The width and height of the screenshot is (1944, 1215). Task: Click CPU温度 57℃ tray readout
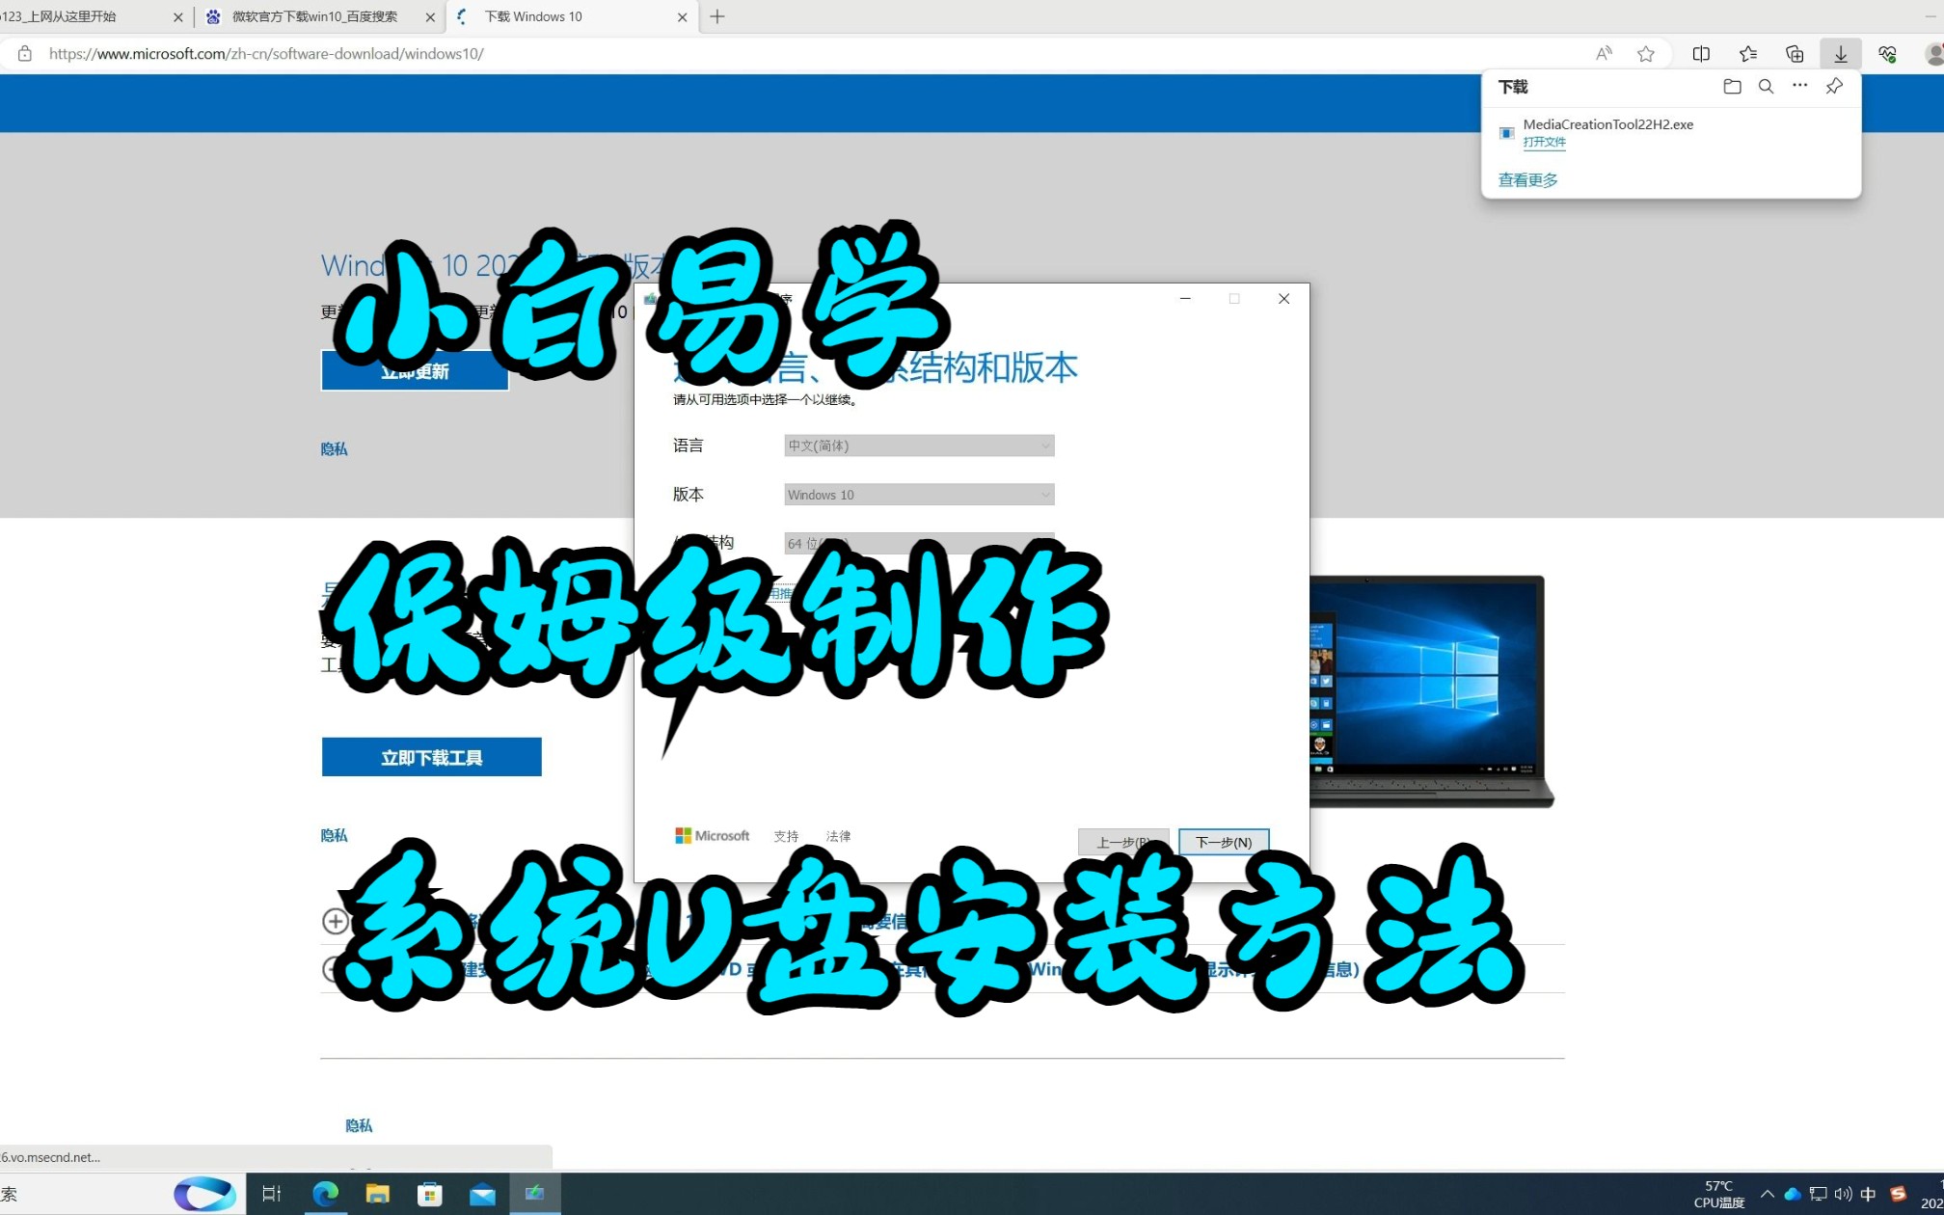click(x=1718, y=1195)
